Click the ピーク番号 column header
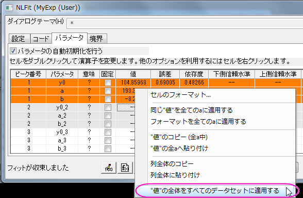Image resolution: width=303 pixels, height=198 pixels. 28,74
